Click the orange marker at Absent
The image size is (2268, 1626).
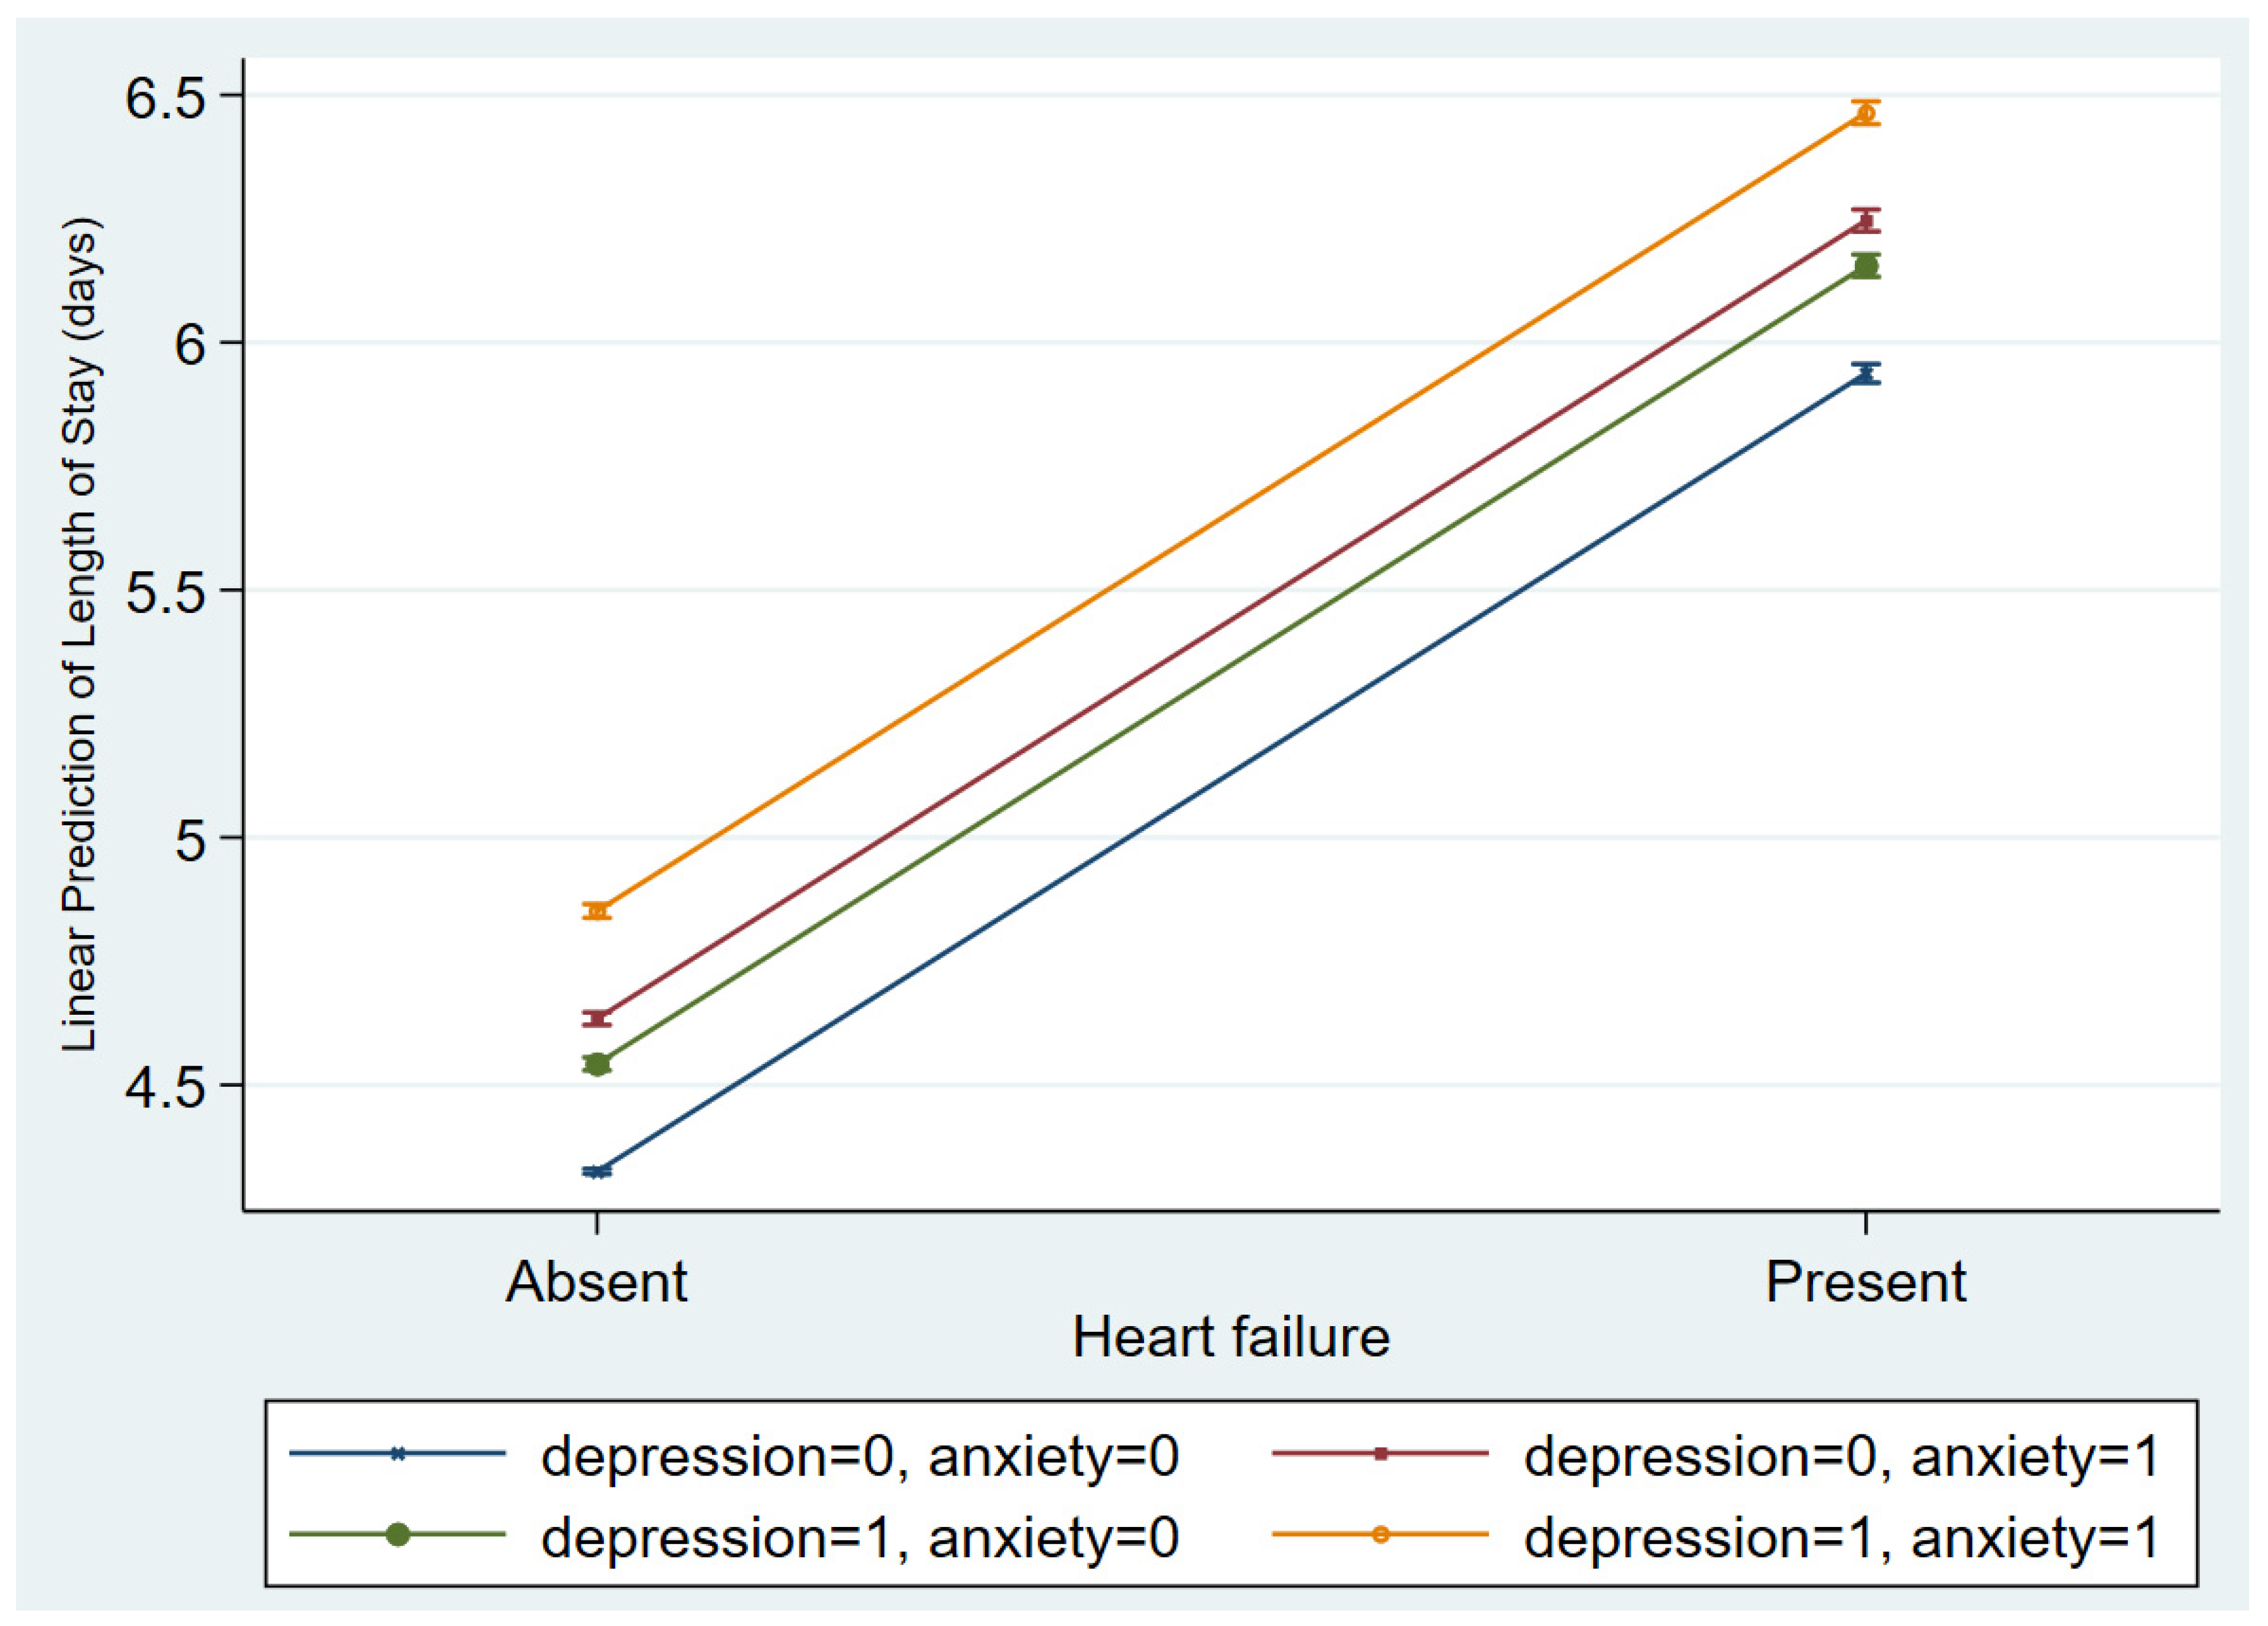tap(597, 911)
